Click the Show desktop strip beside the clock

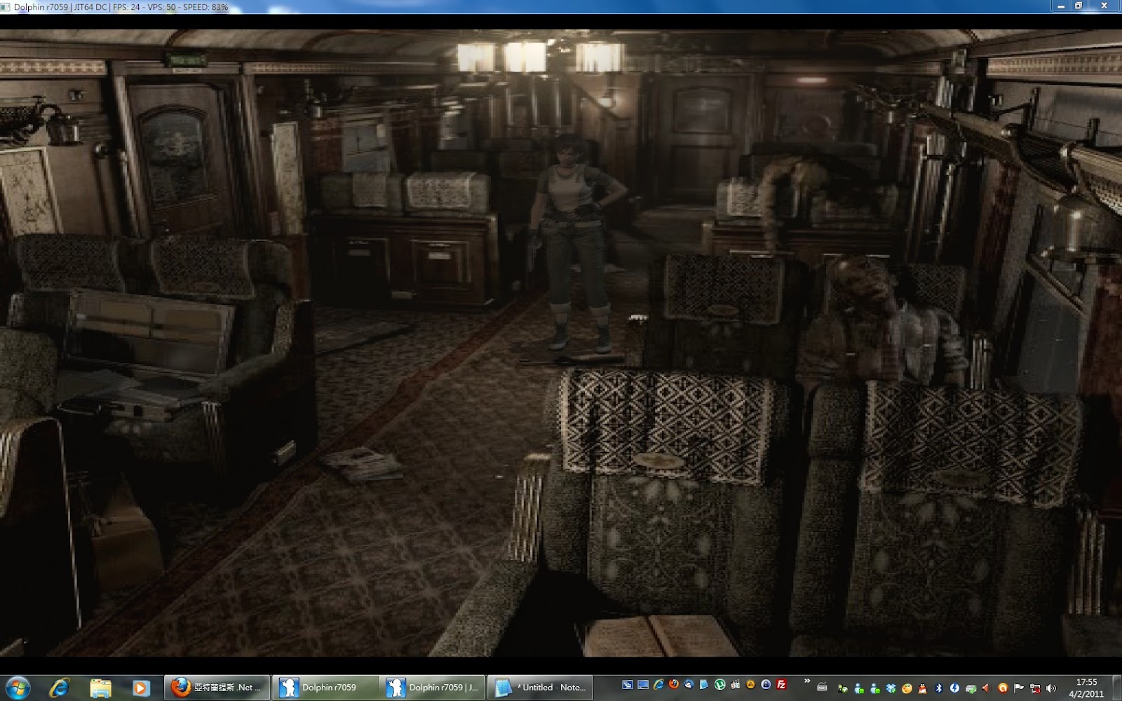(1117, 688)
